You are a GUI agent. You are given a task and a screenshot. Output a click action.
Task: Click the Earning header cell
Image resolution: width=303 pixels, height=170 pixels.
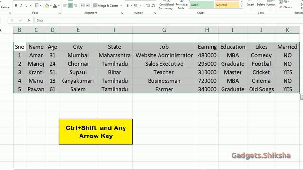(x=207, y=47)
